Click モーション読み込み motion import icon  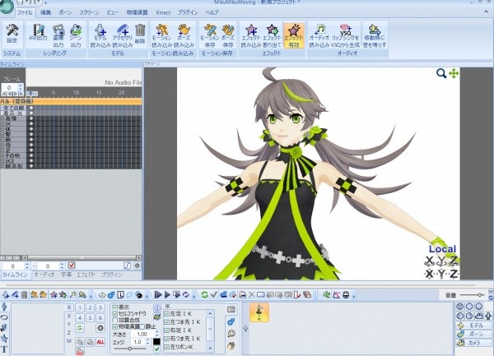pos(162,35)
